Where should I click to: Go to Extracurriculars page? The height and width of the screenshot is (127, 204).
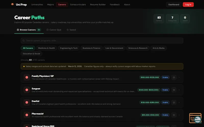(78, 5)
